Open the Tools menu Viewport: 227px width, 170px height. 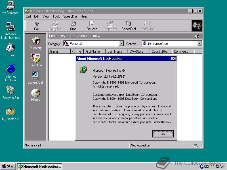click(56, 16)
